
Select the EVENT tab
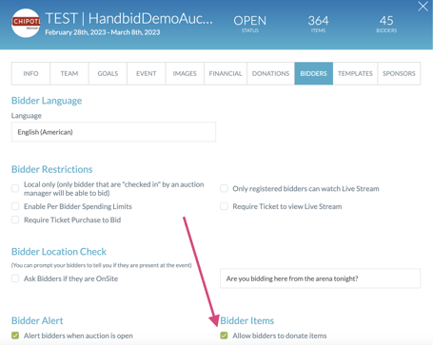147,73
